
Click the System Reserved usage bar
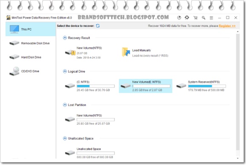[207, 86]
